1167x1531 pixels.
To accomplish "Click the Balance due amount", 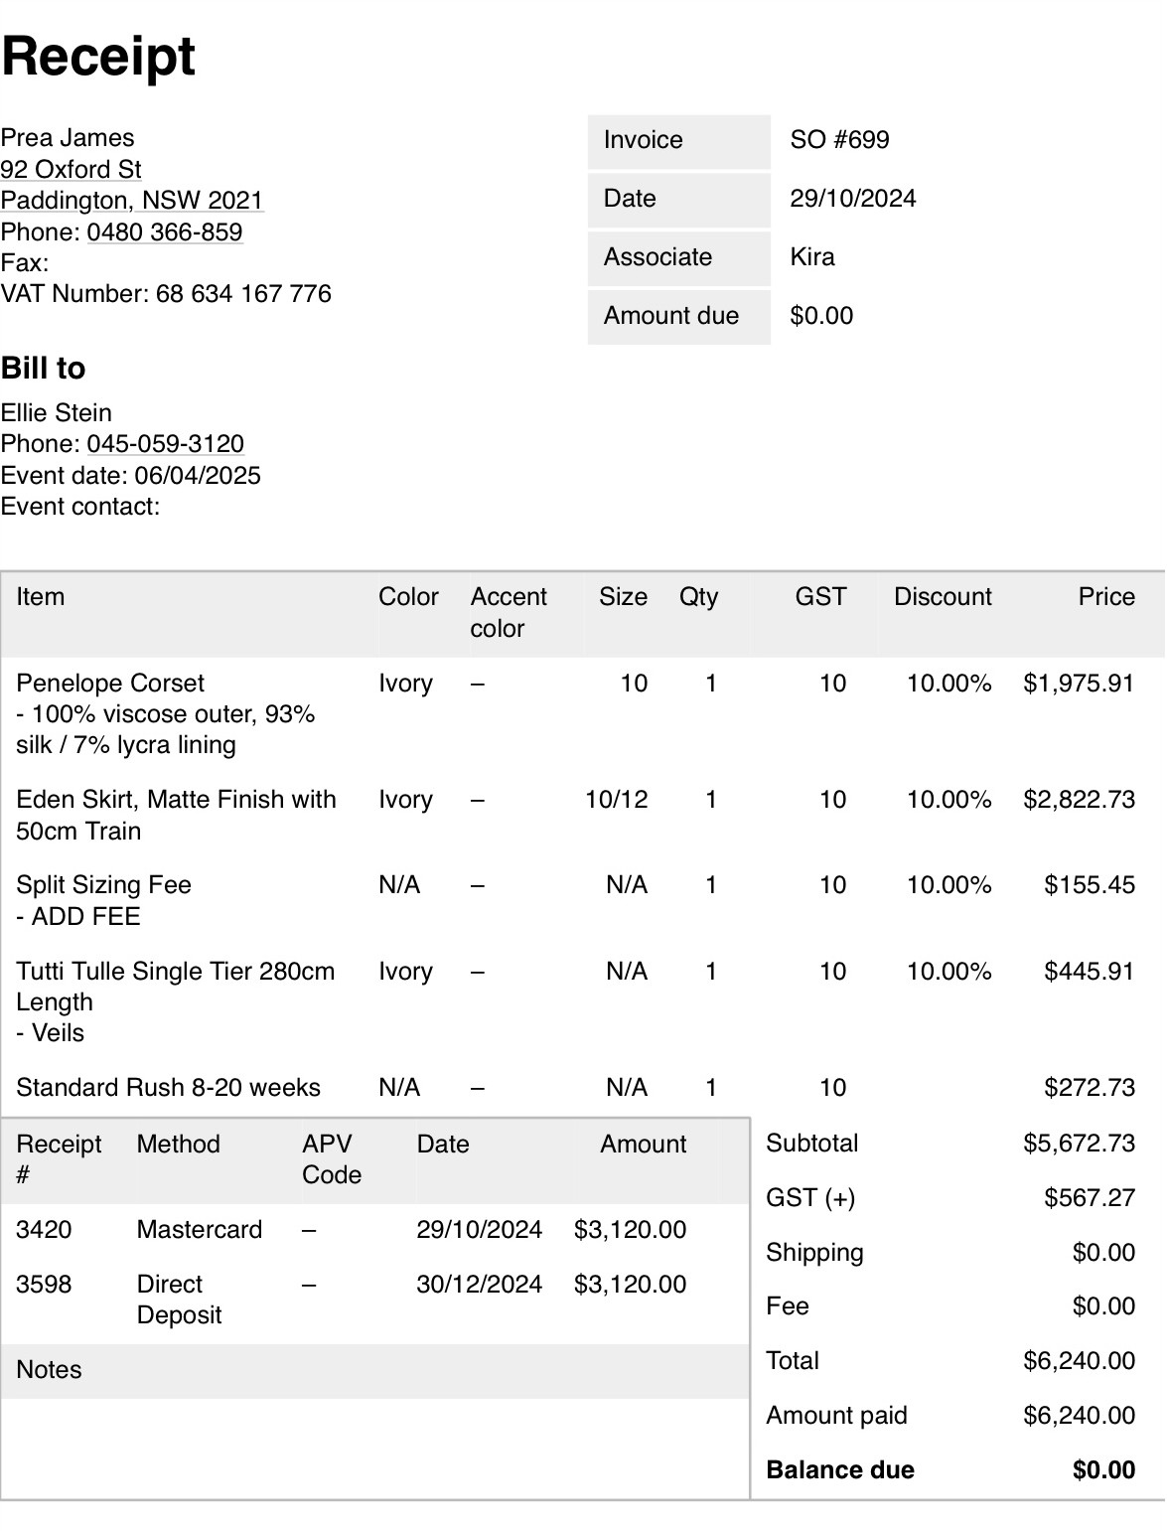I will (1103, 1470).
